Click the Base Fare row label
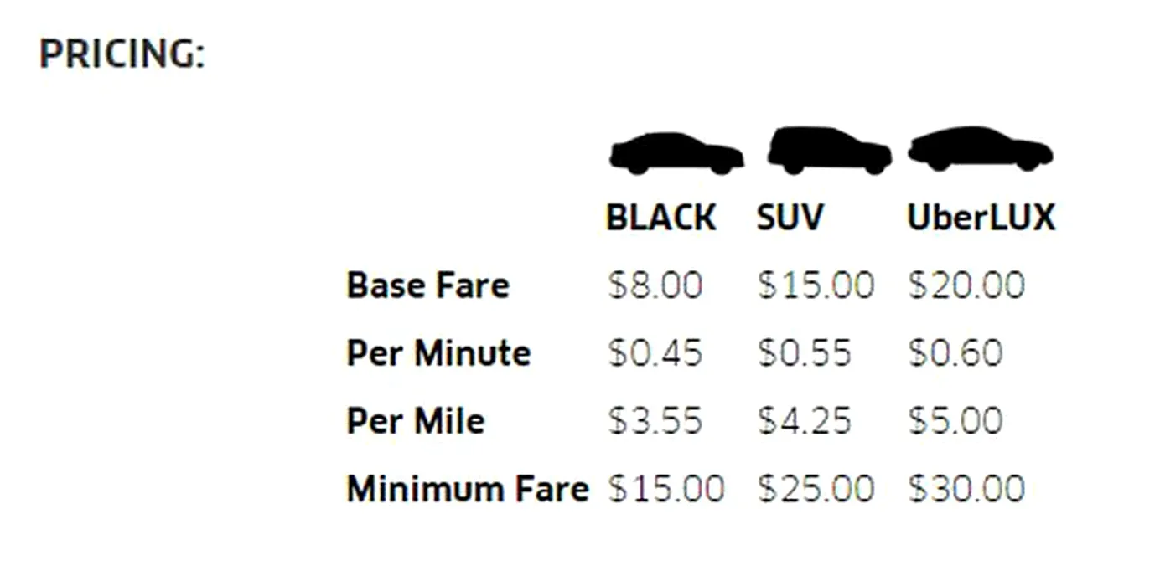 (x=427, y=285)
